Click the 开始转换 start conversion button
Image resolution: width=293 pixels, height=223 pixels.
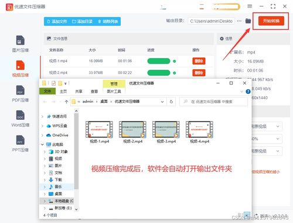click(x=271, y=21)
